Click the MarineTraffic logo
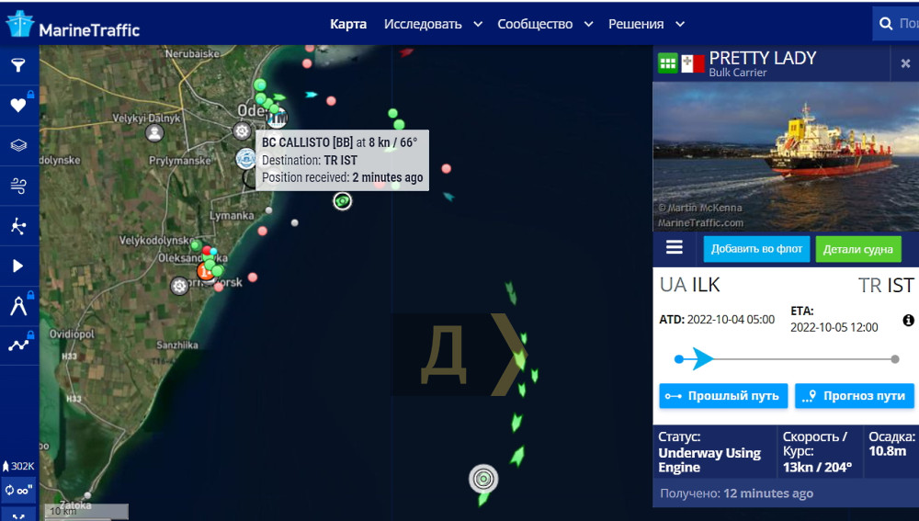 pos(74,25)
